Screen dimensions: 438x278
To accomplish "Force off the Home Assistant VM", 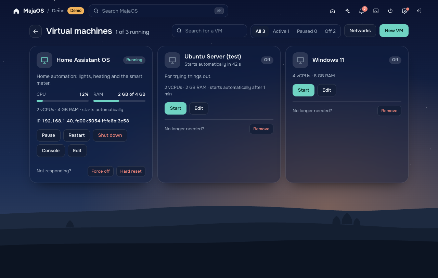I will pyautogui.click(x=101, y=171).
